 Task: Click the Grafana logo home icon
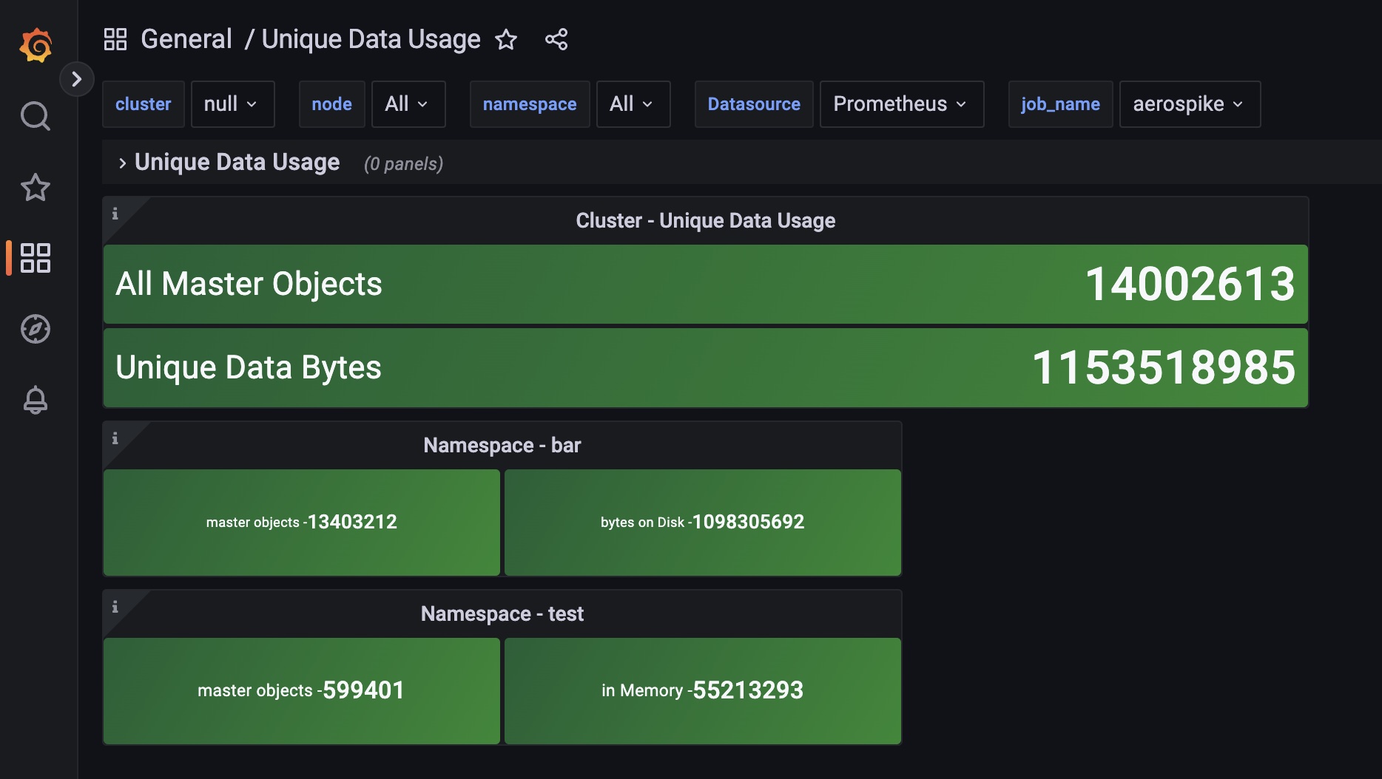(36, 46)
